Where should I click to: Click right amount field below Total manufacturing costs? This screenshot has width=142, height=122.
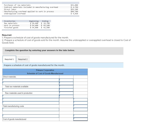[81, 109]
